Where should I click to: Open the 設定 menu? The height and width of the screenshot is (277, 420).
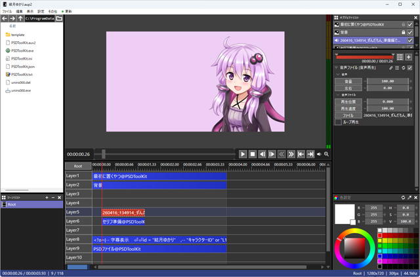(41, 12)
